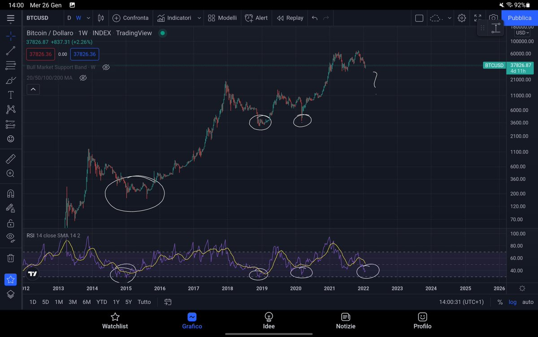538x337 pixels.
Task: Toggle stay in drawing mode
Action: point(11,208)
